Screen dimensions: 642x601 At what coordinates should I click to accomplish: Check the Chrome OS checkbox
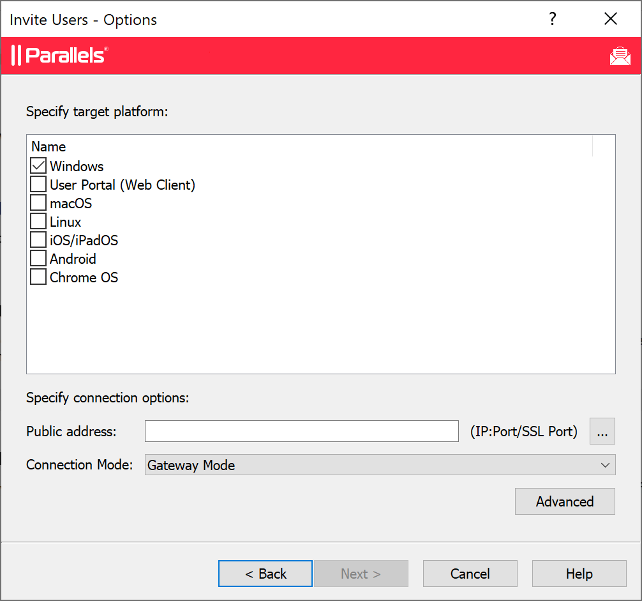click(x=38, y=277)
